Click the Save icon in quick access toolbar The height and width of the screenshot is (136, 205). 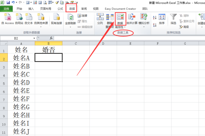pos(8,2)
